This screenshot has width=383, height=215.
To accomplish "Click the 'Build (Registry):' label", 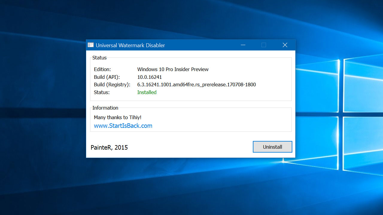I will 112,85.
